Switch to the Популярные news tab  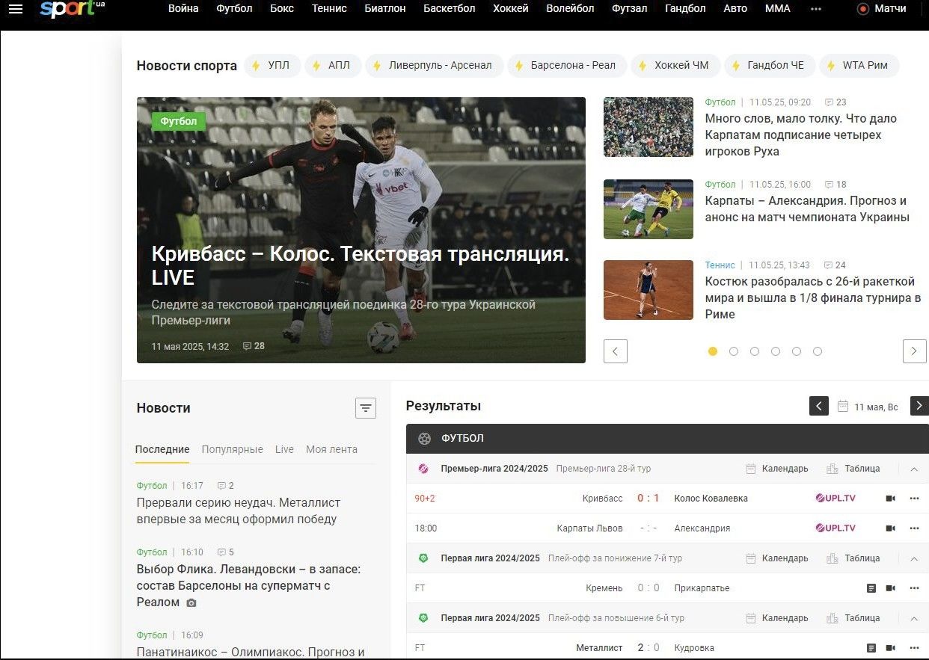click(x=233, y=449)
